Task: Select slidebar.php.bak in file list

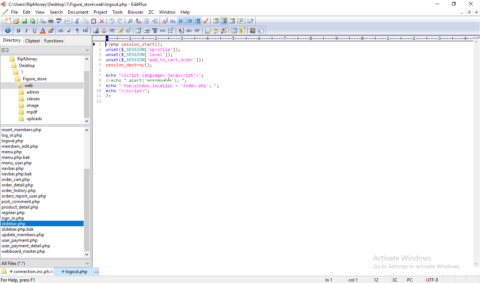Action: (x=17, y=229)
